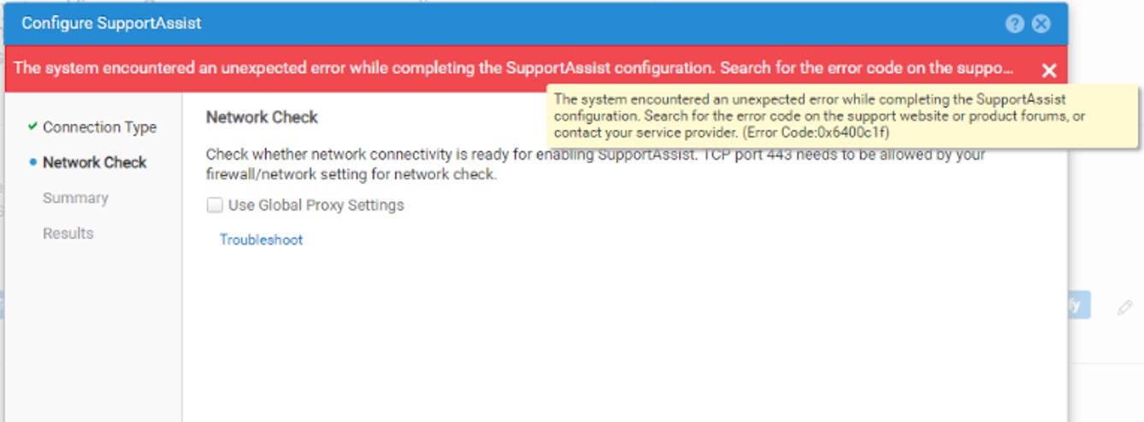Click the pencil edit icon
Viewport: 1144px width, 422px height.
coord(1124,308)
